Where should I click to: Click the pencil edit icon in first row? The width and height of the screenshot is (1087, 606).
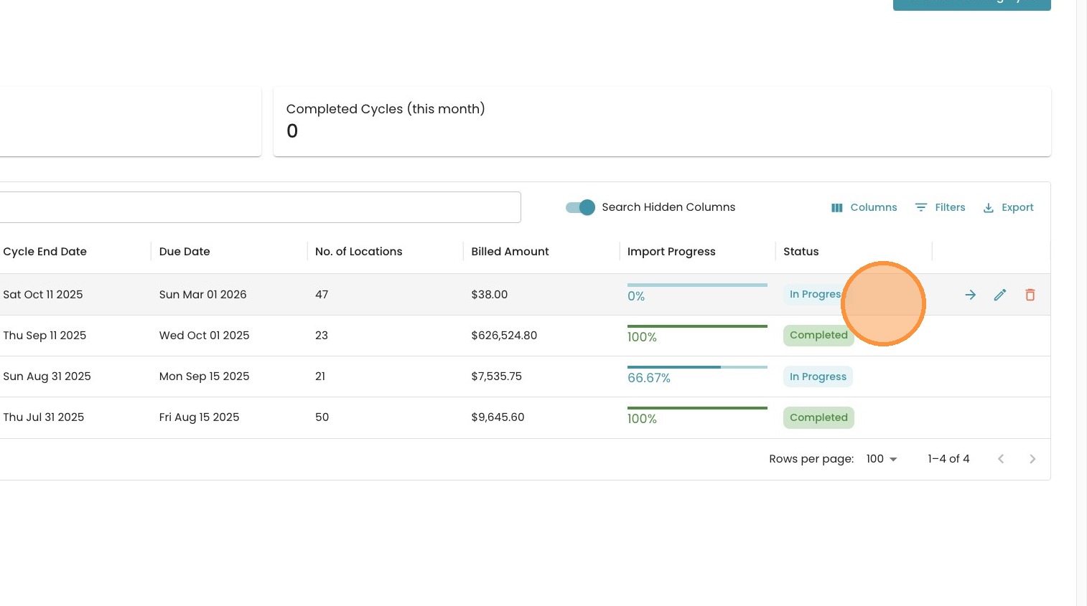click(x=1000, y=295)
